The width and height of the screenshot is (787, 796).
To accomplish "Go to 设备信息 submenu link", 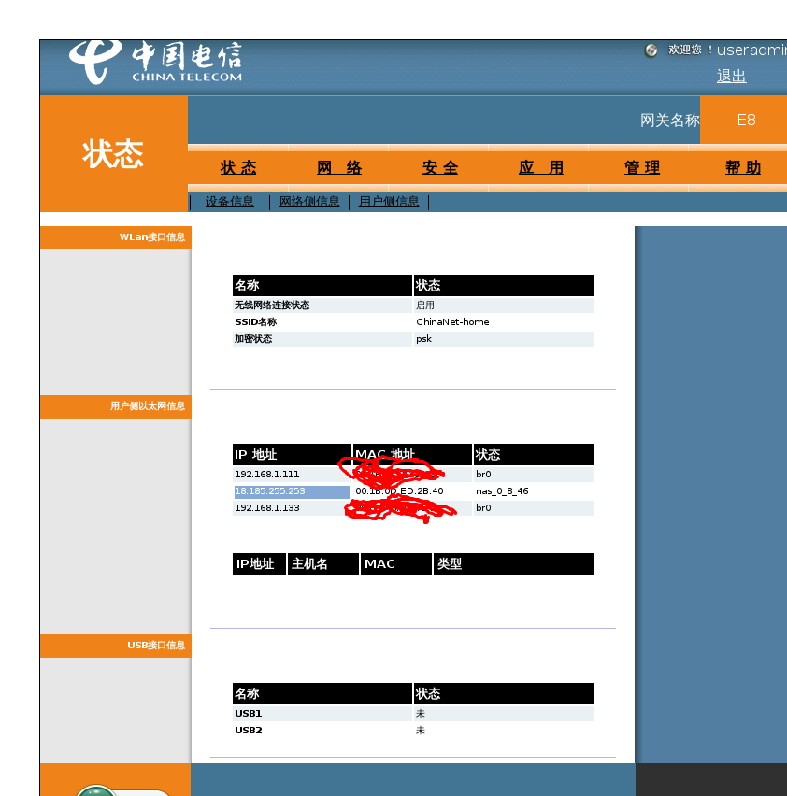I will [x=230, y=202].
